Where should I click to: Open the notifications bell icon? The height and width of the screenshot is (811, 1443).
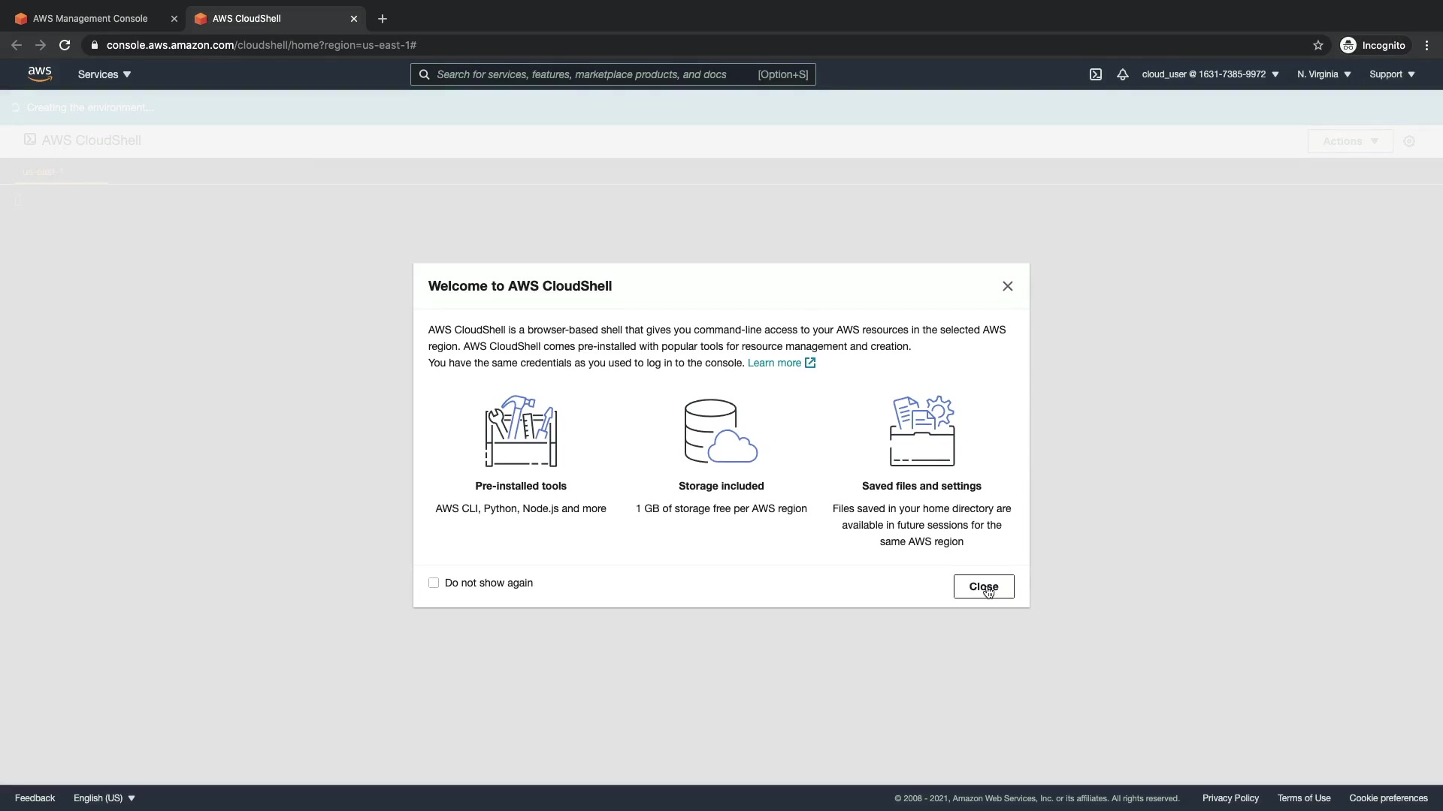point(1122,74)
